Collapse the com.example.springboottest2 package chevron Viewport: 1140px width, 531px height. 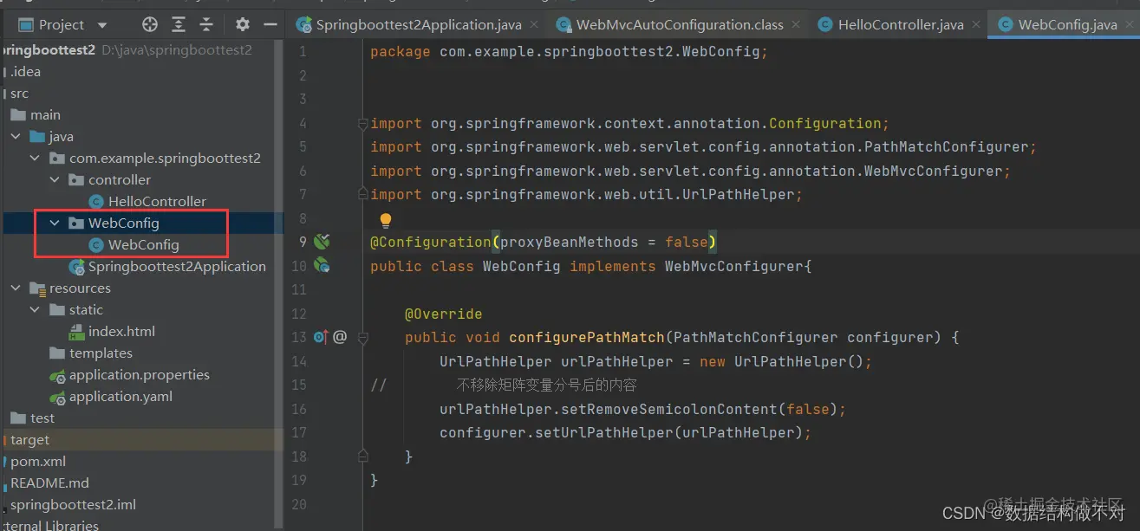[35, 159]
